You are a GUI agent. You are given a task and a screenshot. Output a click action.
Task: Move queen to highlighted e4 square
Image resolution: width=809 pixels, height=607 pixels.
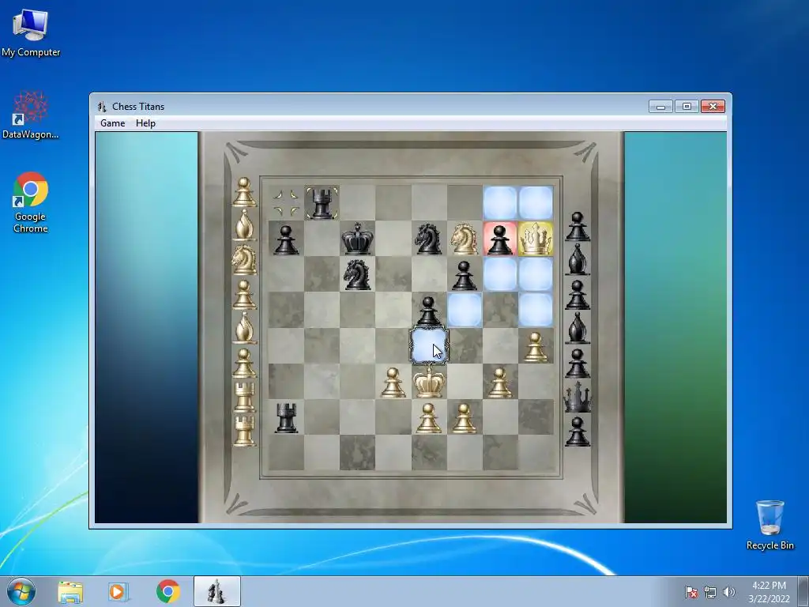pos(428,346)
